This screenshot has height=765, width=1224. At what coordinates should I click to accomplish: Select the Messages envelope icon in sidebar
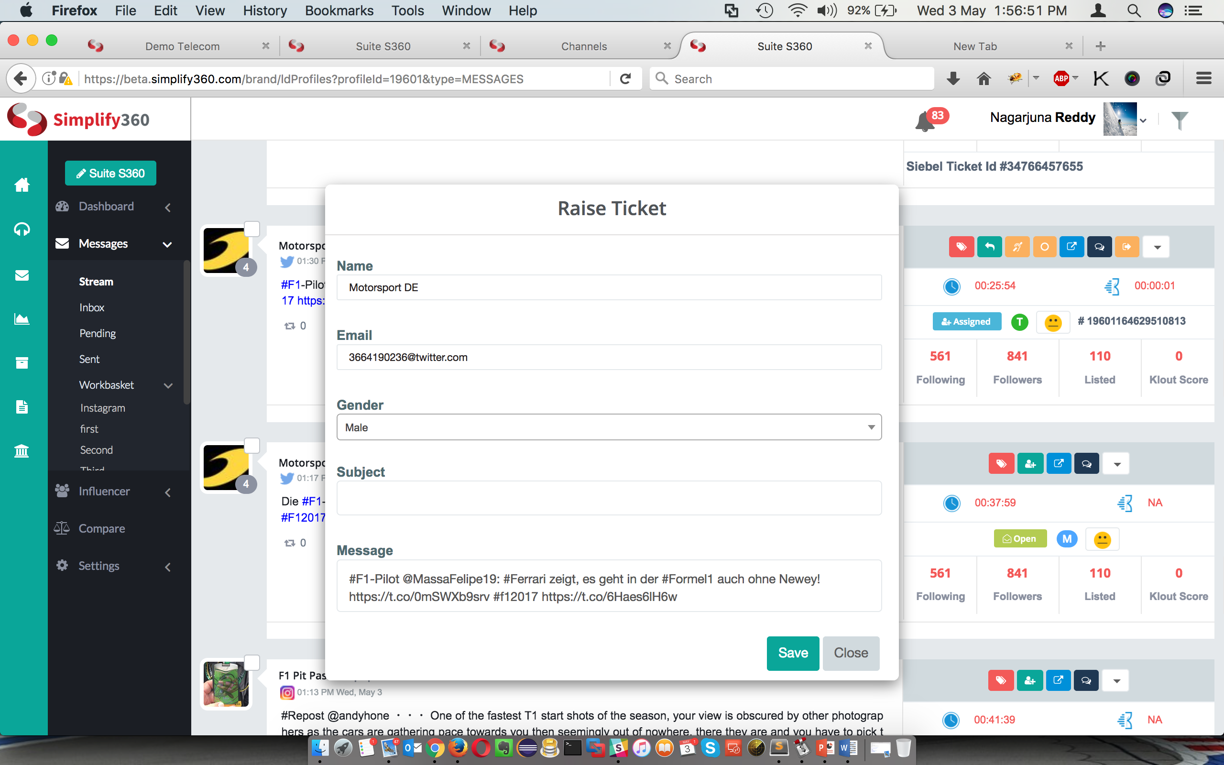tap(23, 275)
